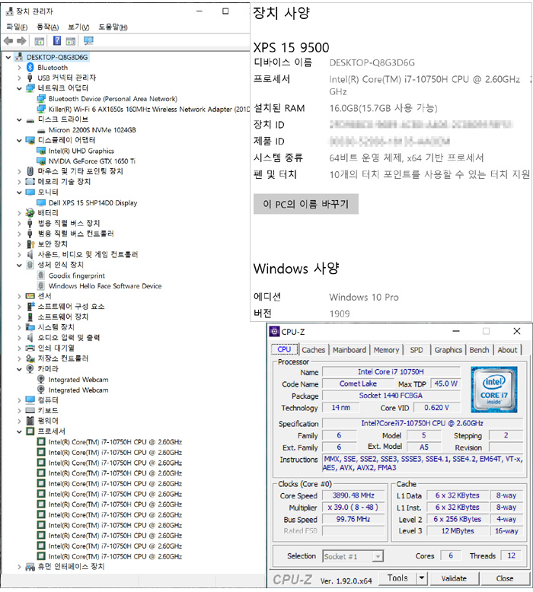Click the Core Speed 3890.48 MHz field
Image resolution: width=533 pixels, height=592 pixels.
(x=353, y=495)
